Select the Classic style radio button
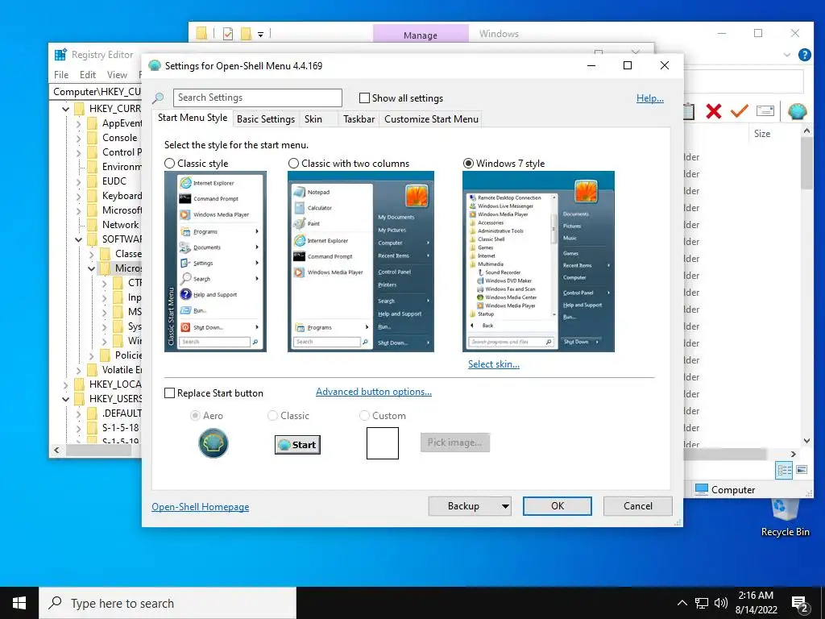Viewport: 825px width, 619px height. pos(169,164)
